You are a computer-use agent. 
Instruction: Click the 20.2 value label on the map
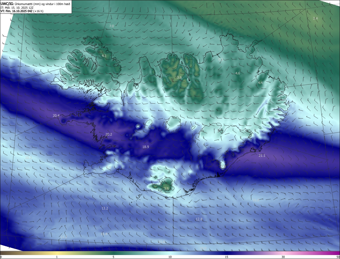point(109,134)
